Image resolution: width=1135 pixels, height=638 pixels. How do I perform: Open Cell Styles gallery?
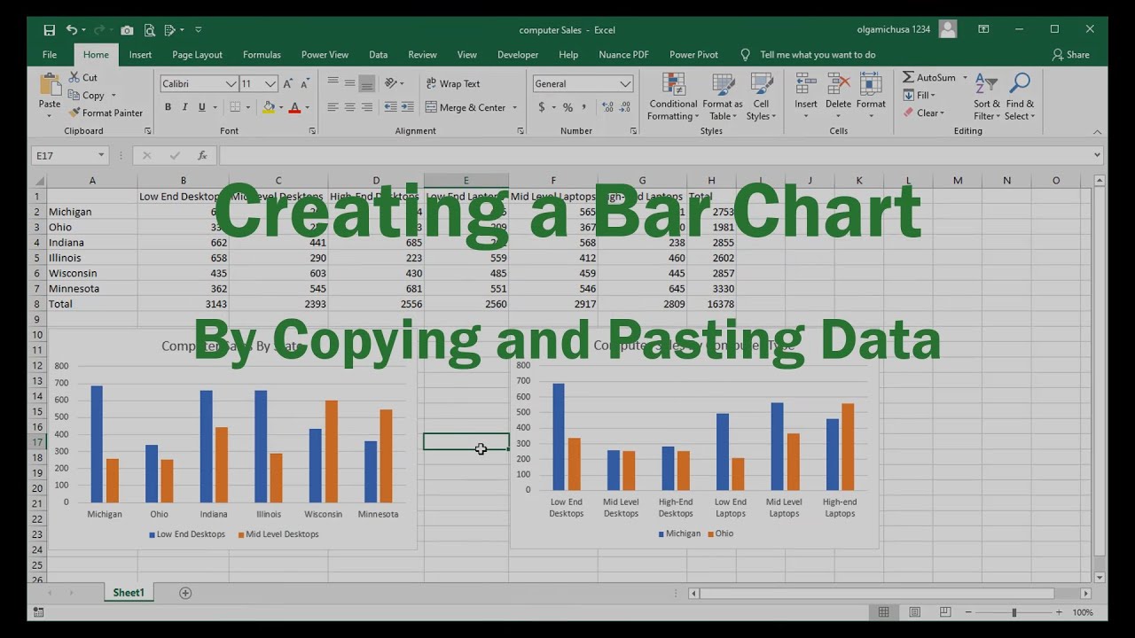(760, 97)
